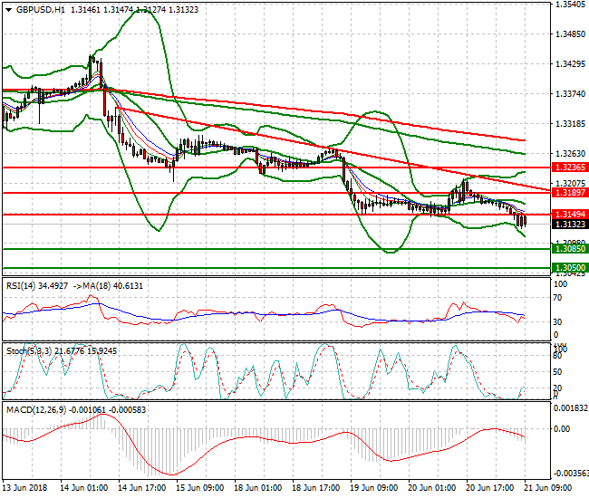Click the 15 Jun 09:00 time label
Screen dimensions: 589x498
click(199, 488)
